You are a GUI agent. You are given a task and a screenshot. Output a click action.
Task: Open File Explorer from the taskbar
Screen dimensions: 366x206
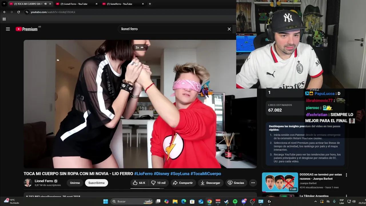pos(175,201)
